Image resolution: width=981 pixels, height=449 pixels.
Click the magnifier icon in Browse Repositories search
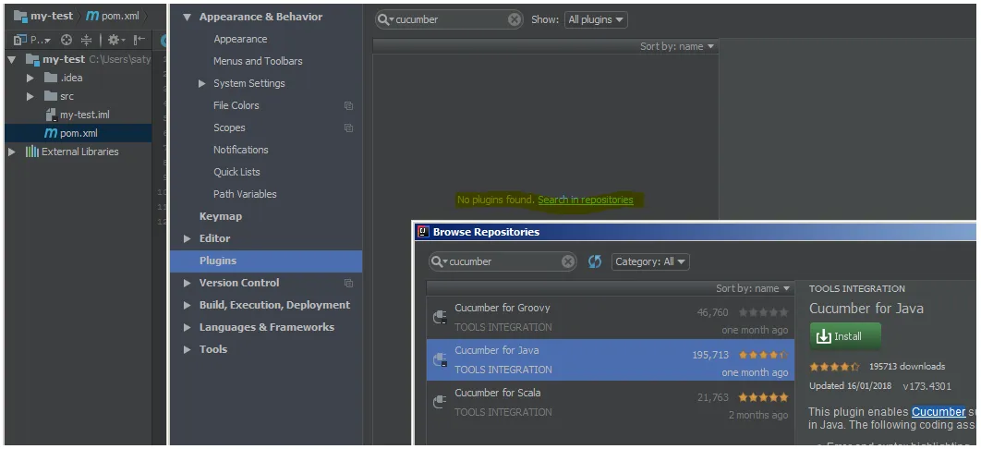coord(439,261)
